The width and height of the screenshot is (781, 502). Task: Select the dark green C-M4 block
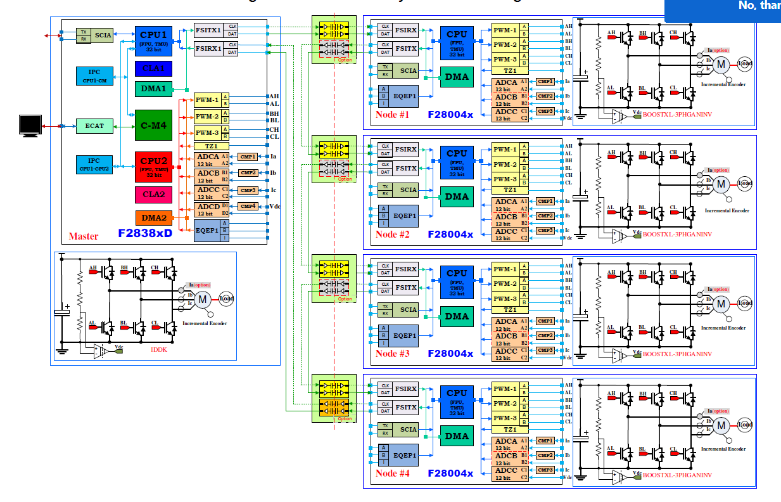[x=153, y=125]
